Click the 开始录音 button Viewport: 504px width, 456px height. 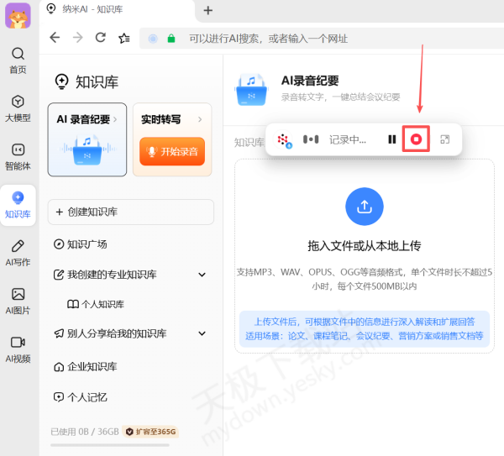coord(172,151)
